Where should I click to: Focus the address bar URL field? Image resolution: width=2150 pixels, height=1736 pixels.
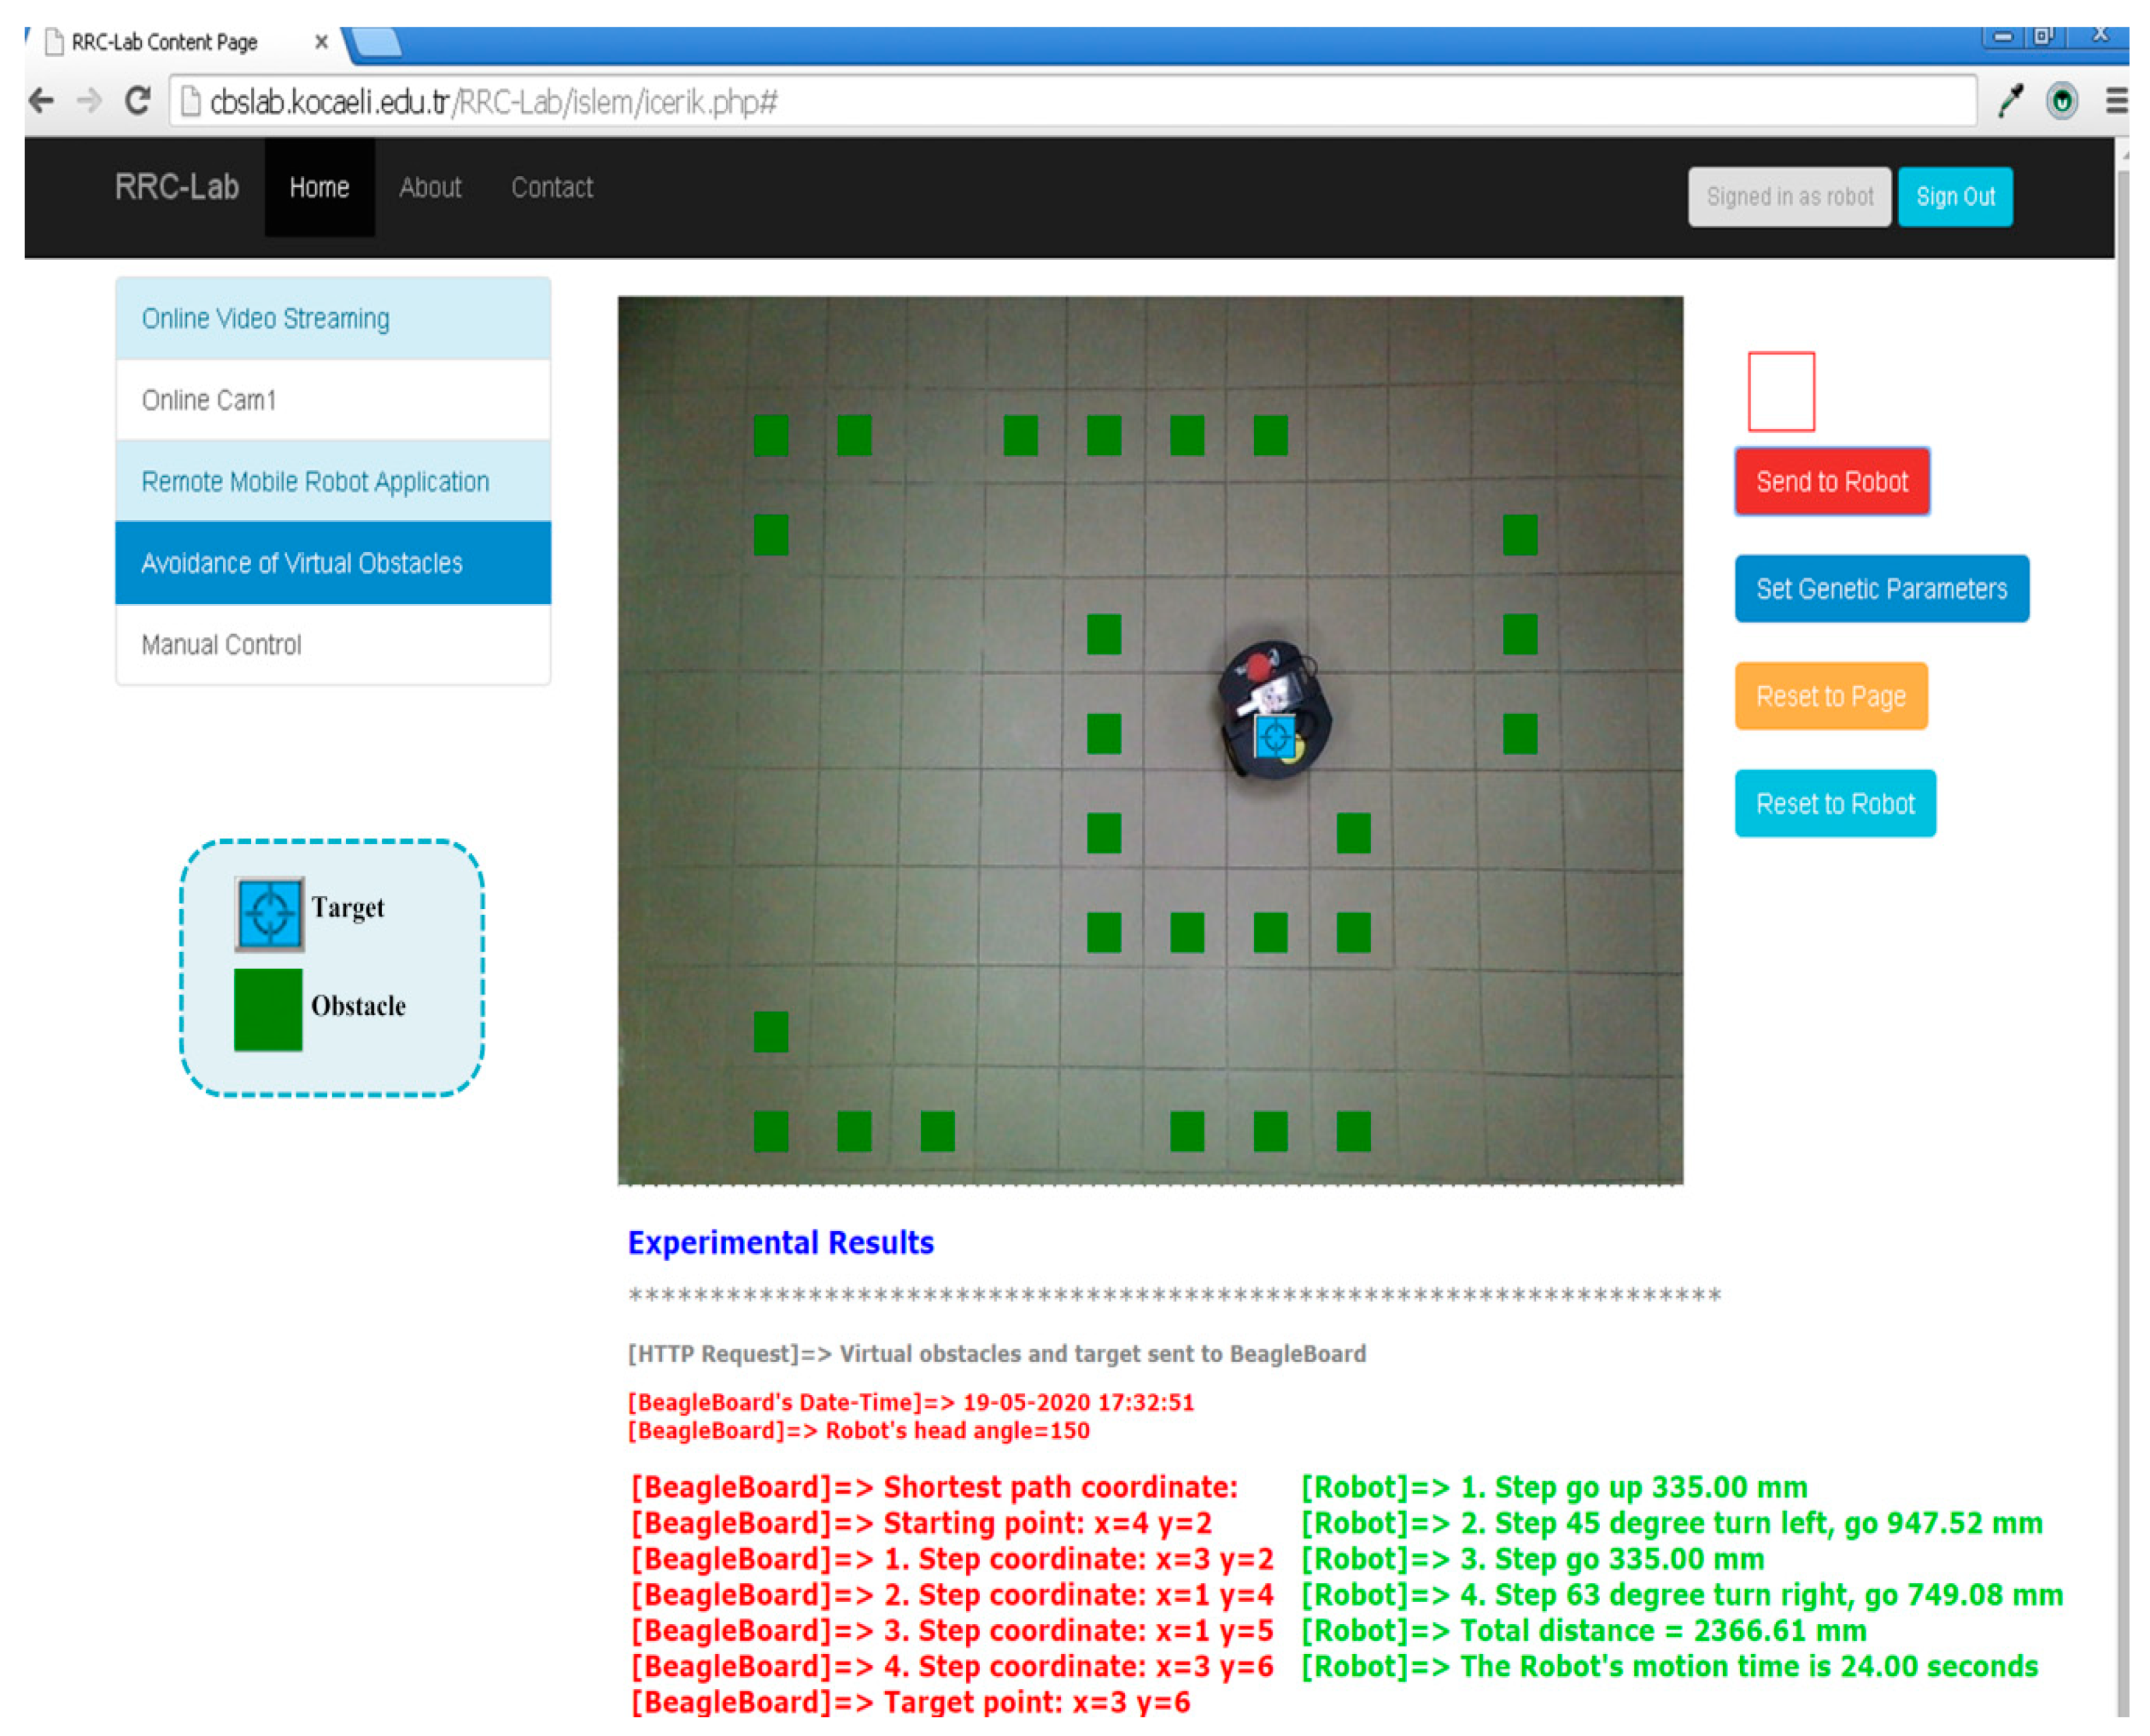1072,101
